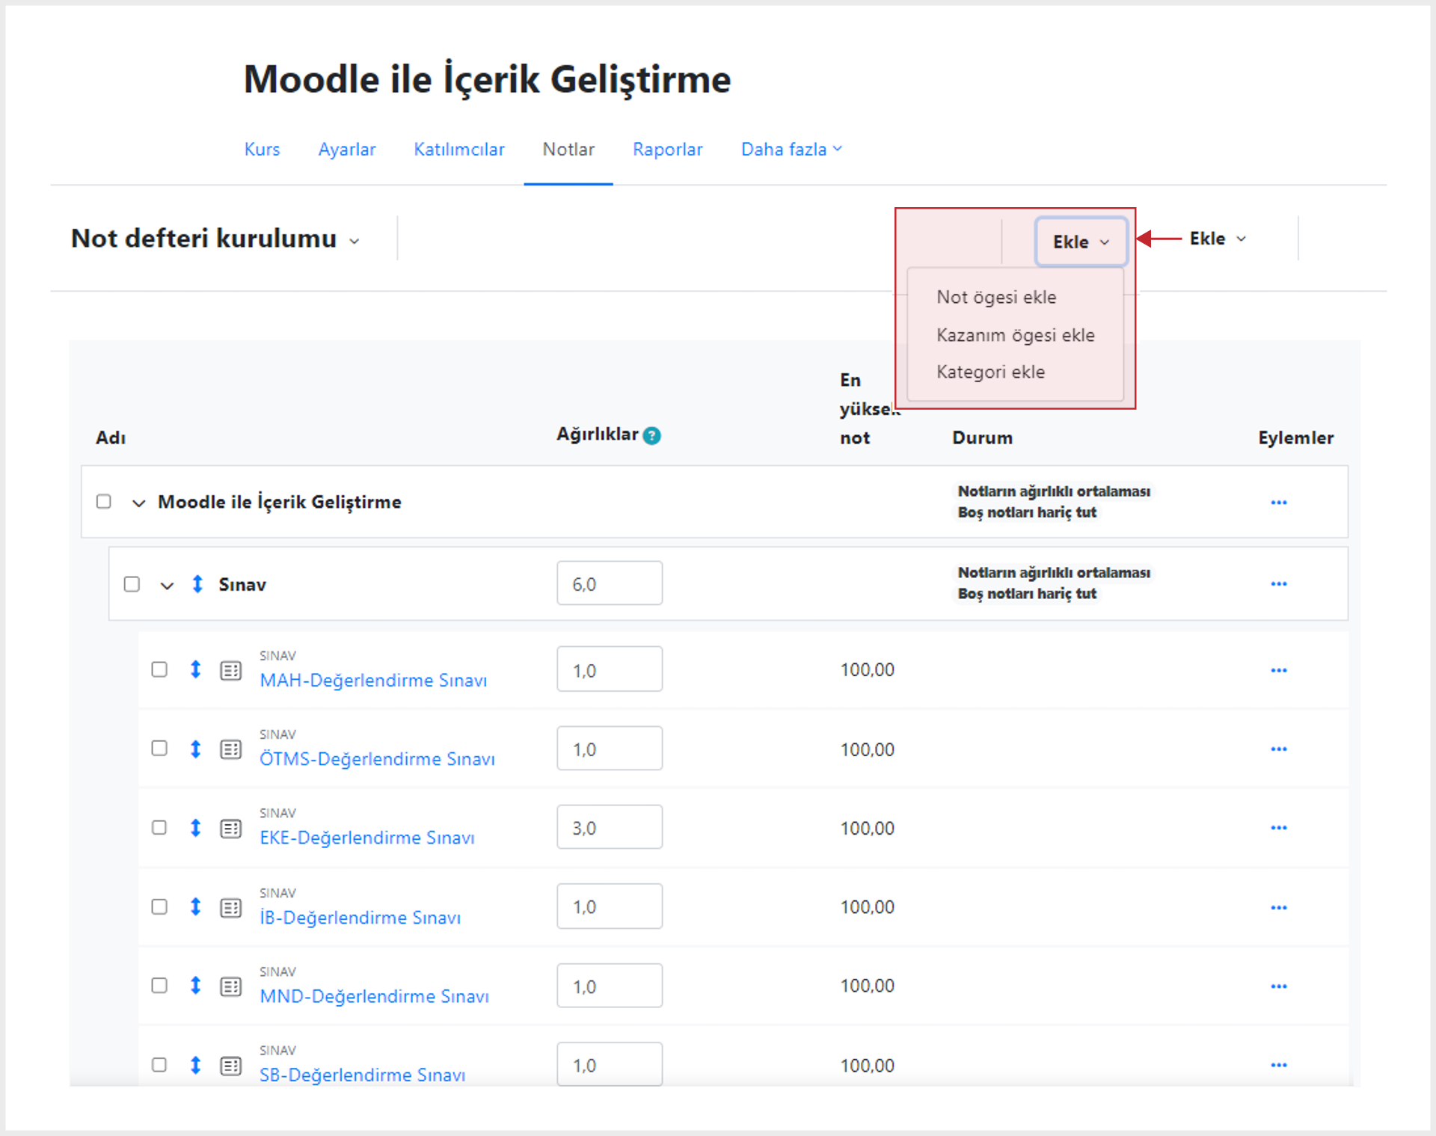Screen dimensions: 1436x1136
Task: Click the quiz icon beside İB-Değerlendirme Sınavı
Action: click(x=231, y=908)
